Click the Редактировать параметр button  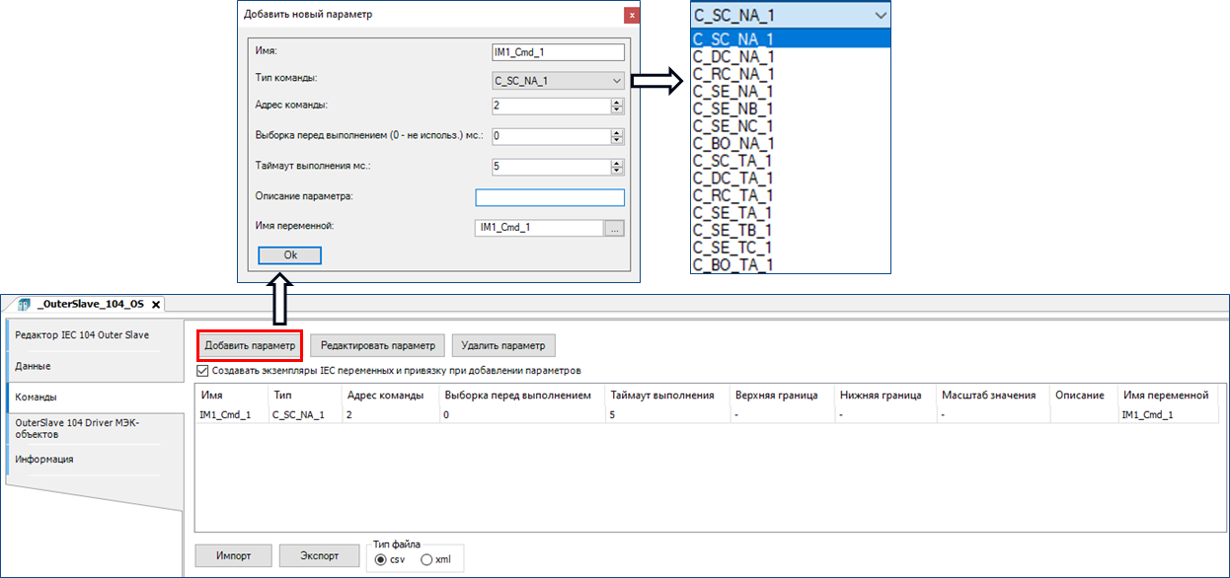(377, 345)
